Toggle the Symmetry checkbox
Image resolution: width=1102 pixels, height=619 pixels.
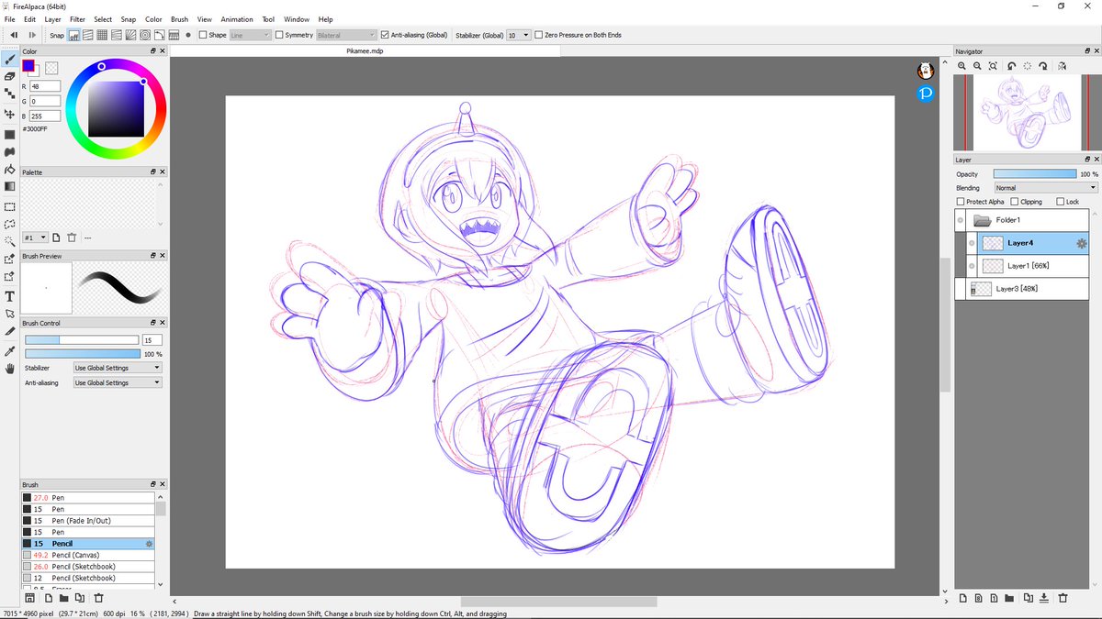279,35
